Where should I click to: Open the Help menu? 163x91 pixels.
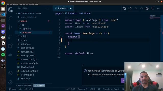(37, 4)
